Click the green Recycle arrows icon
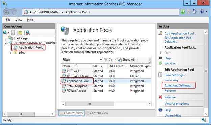 click(x=160, y=63)
